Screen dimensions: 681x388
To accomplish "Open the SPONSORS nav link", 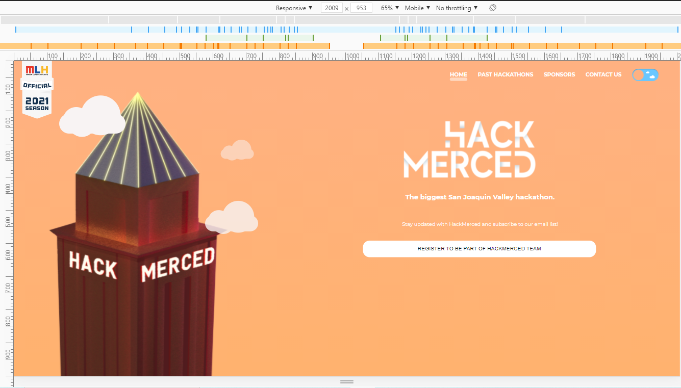I will pos(559,74).
